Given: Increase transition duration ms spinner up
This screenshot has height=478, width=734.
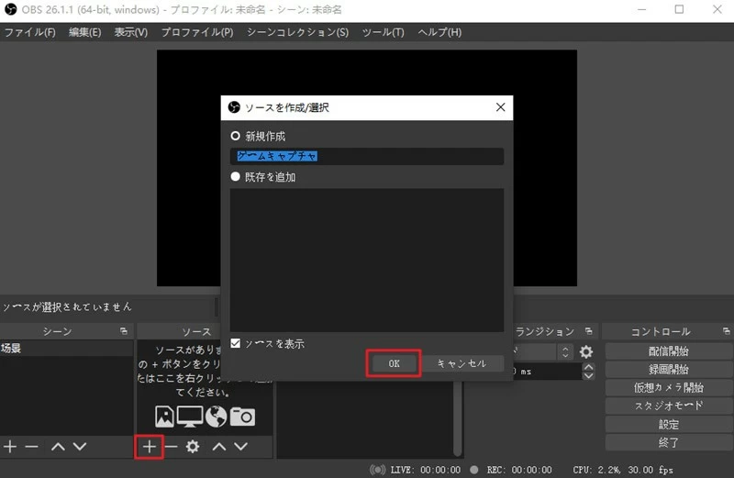Looking at the screenshot, I should point(588,367).
